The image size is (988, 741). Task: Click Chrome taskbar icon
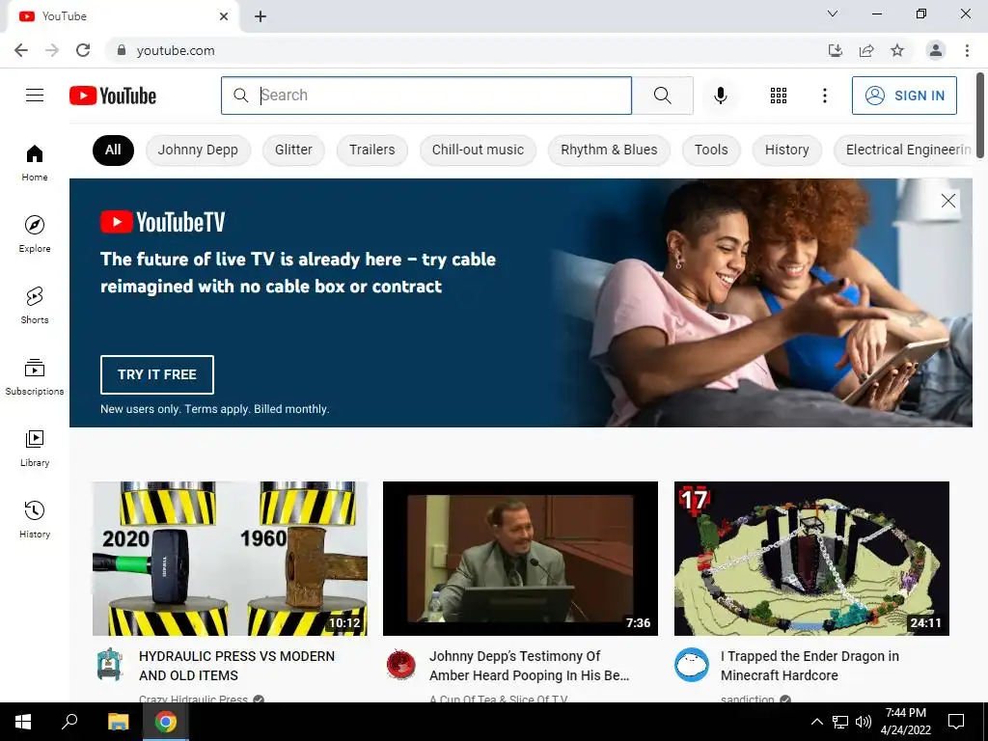coord(166,722)
